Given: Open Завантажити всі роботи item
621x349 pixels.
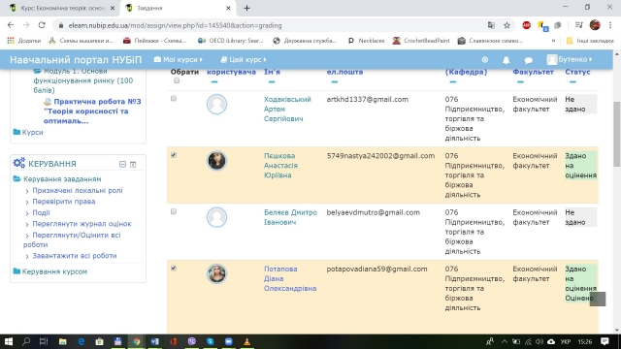Looking at the screenshot, I should [75, 256].
